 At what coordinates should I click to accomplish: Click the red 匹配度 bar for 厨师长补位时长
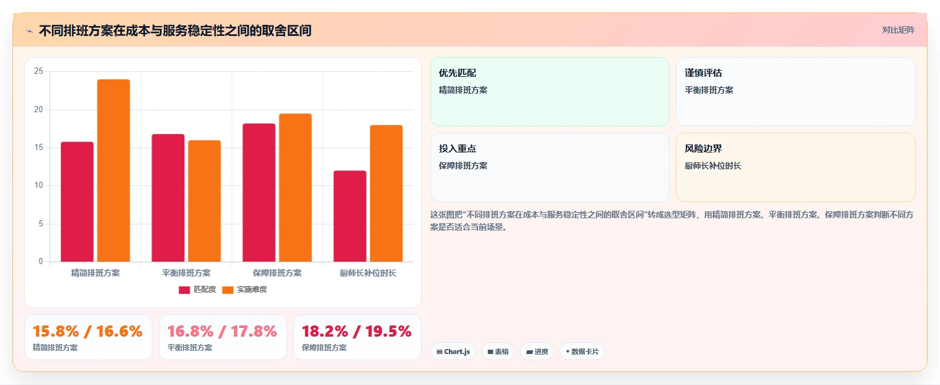[350, 216]
